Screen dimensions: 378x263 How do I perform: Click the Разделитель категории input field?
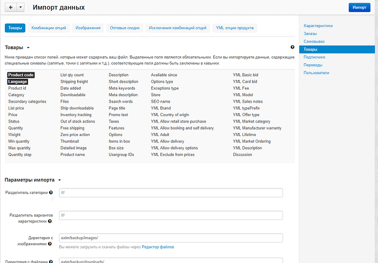coord(171,193)
